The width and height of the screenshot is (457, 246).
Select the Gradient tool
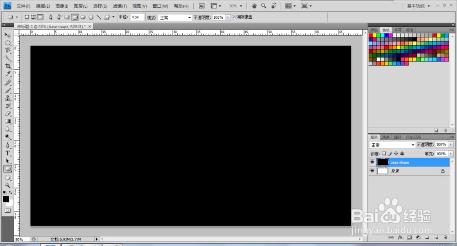[x=8, y=121]
